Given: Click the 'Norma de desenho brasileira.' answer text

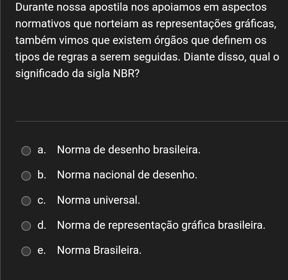Looking at the screenshot, I should pyautogui.click(x=129, y=150).
